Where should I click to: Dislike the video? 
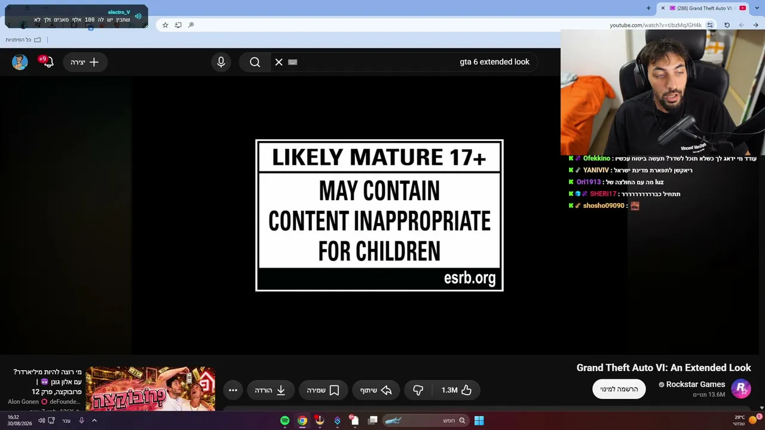click(x=418, y=390)
